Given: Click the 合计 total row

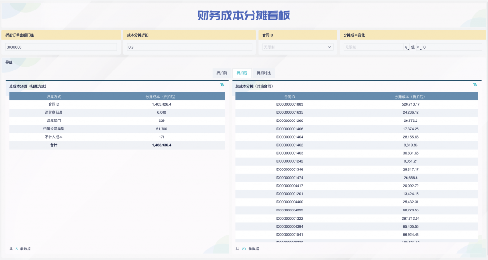Looking at the screenshot, I should point(53,145).
